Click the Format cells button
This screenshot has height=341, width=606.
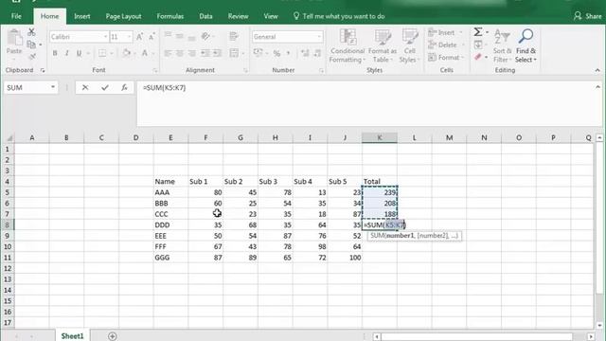(446, 58)
